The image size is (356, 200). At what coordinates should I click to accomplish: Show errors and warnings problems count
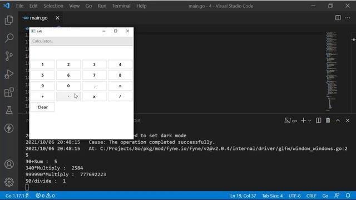tap(45, 196)
